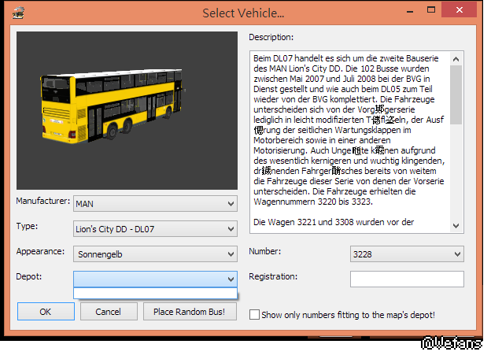Enable show only numbers fitting map's depot
This screenshot has height=359, width=491.
[254, 315]
